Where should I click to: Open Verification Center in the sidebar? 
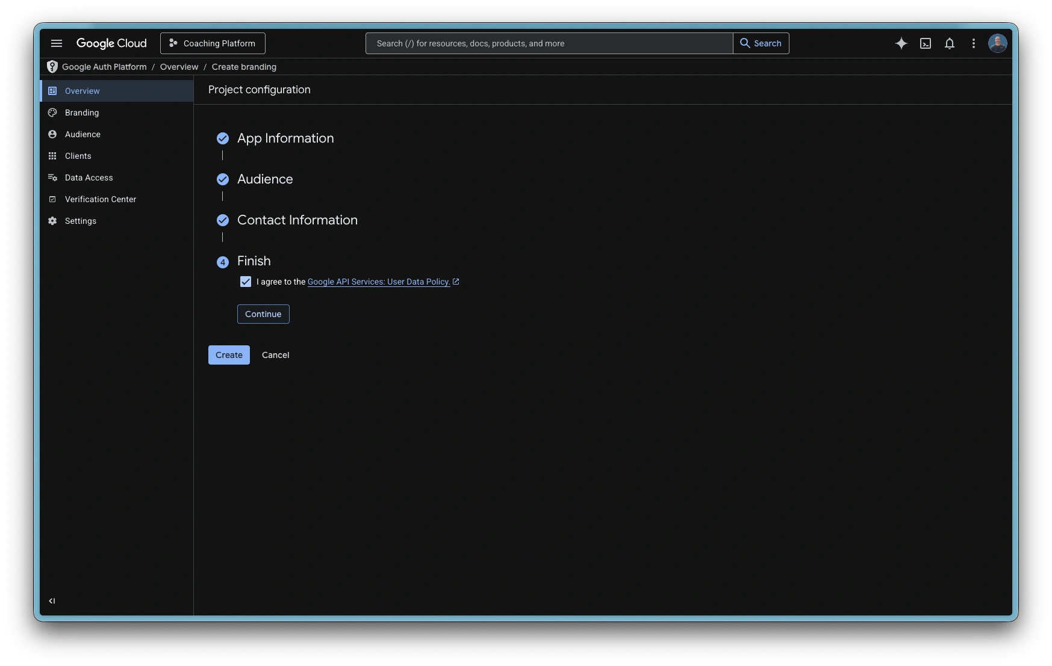pos(101,199)
